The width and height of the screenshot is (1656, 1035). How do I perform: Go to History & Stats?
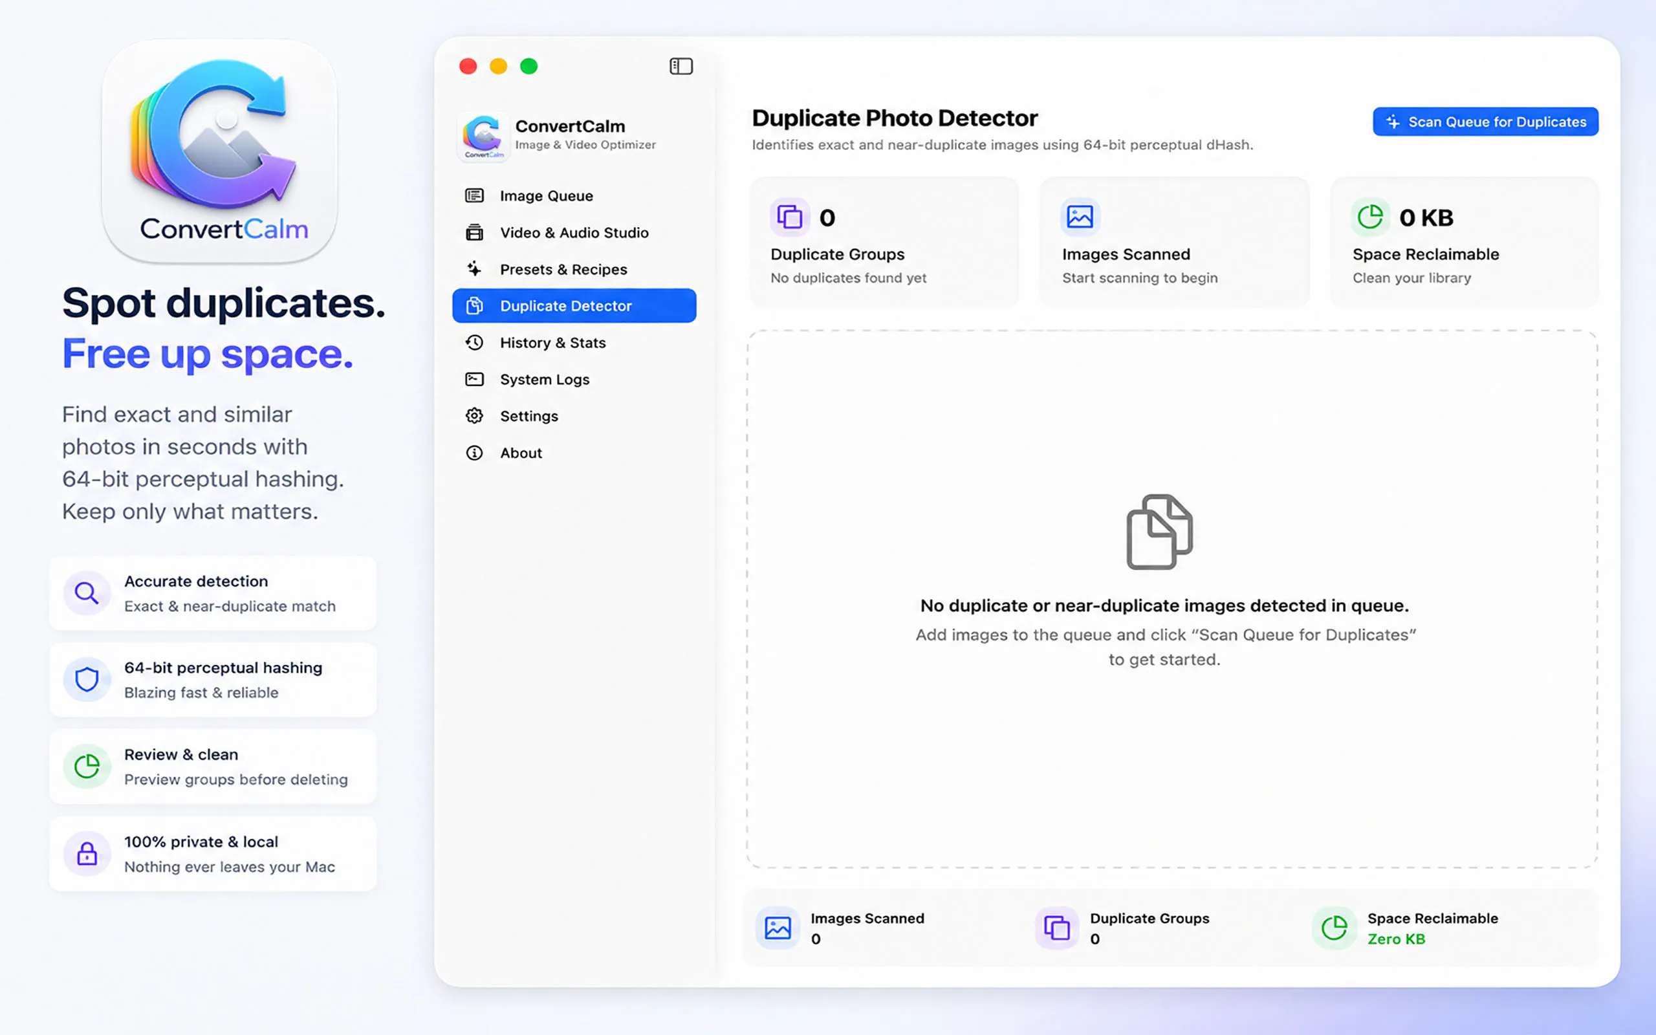click(x=574, y=342)
